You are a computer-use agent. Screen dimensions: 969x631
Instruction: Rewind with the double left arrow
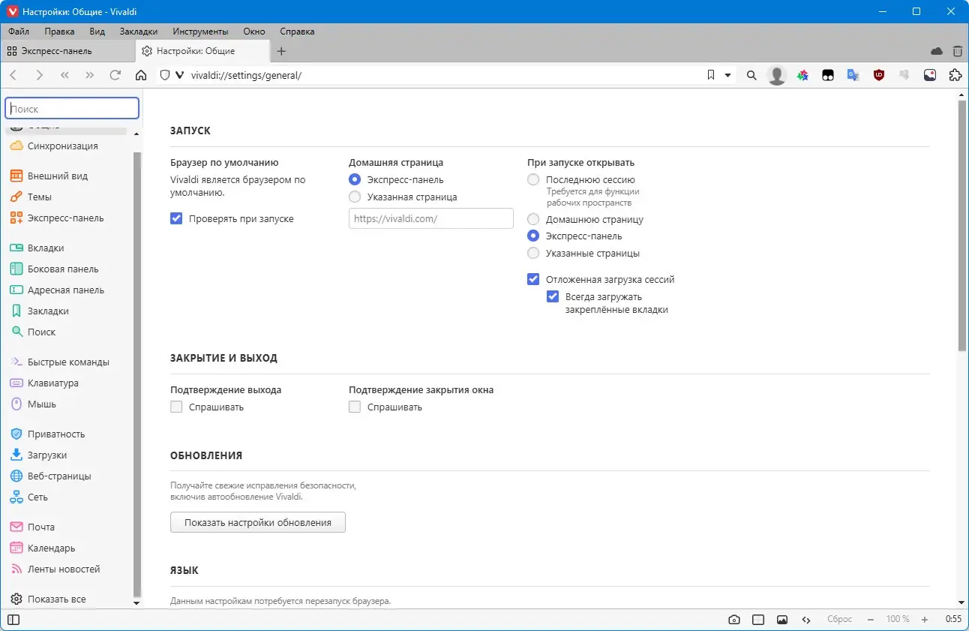pos(64,75)
